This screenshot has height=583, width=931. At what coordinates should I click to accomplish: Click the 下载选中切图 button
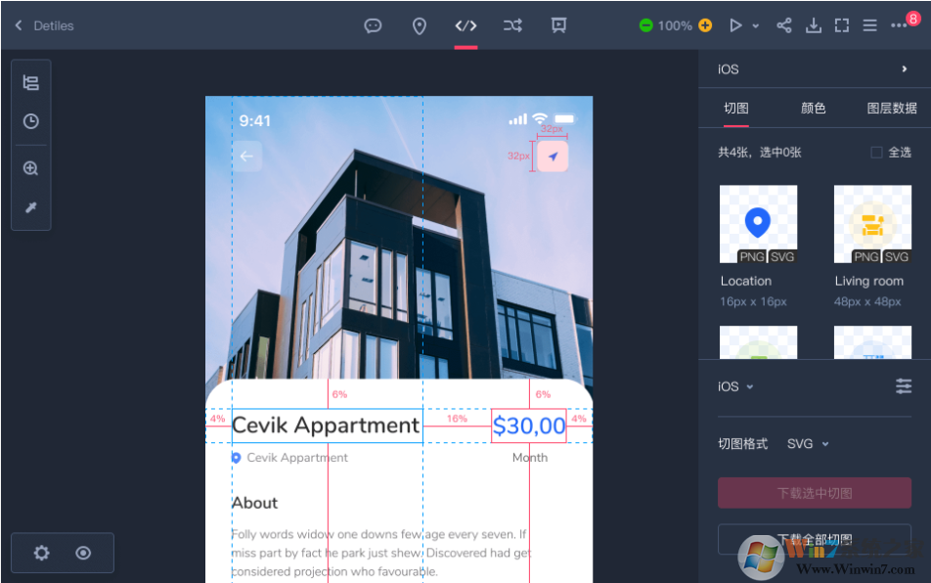(814, 493)
